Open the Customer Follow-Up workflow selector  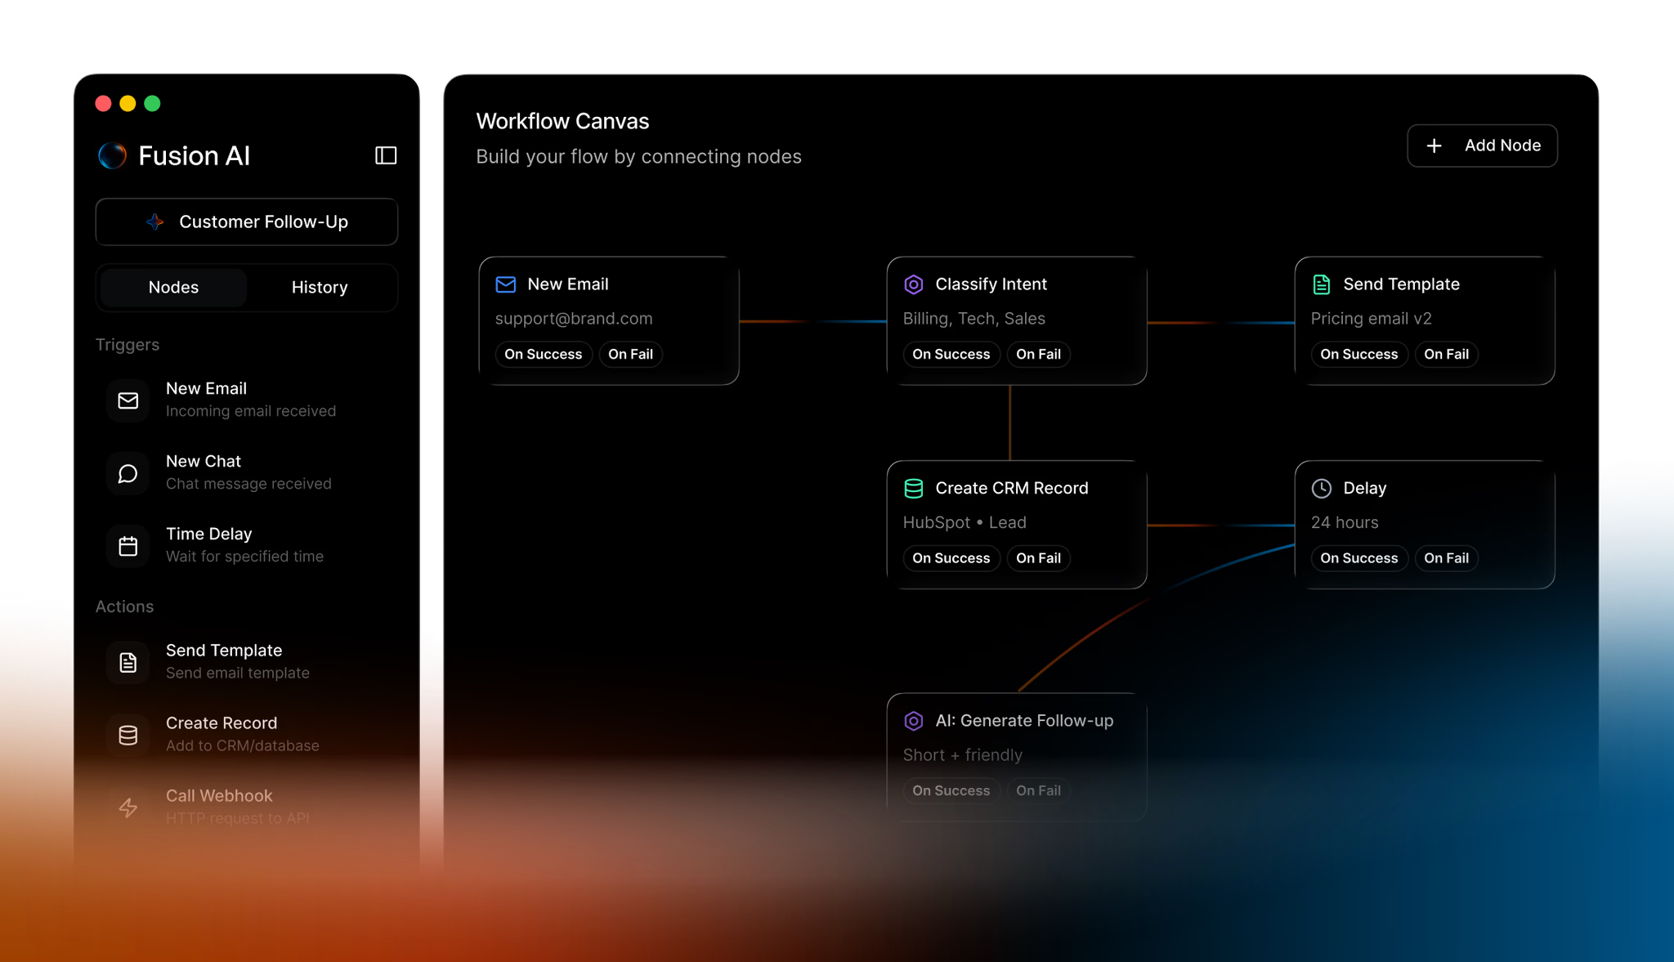point(247,221)
